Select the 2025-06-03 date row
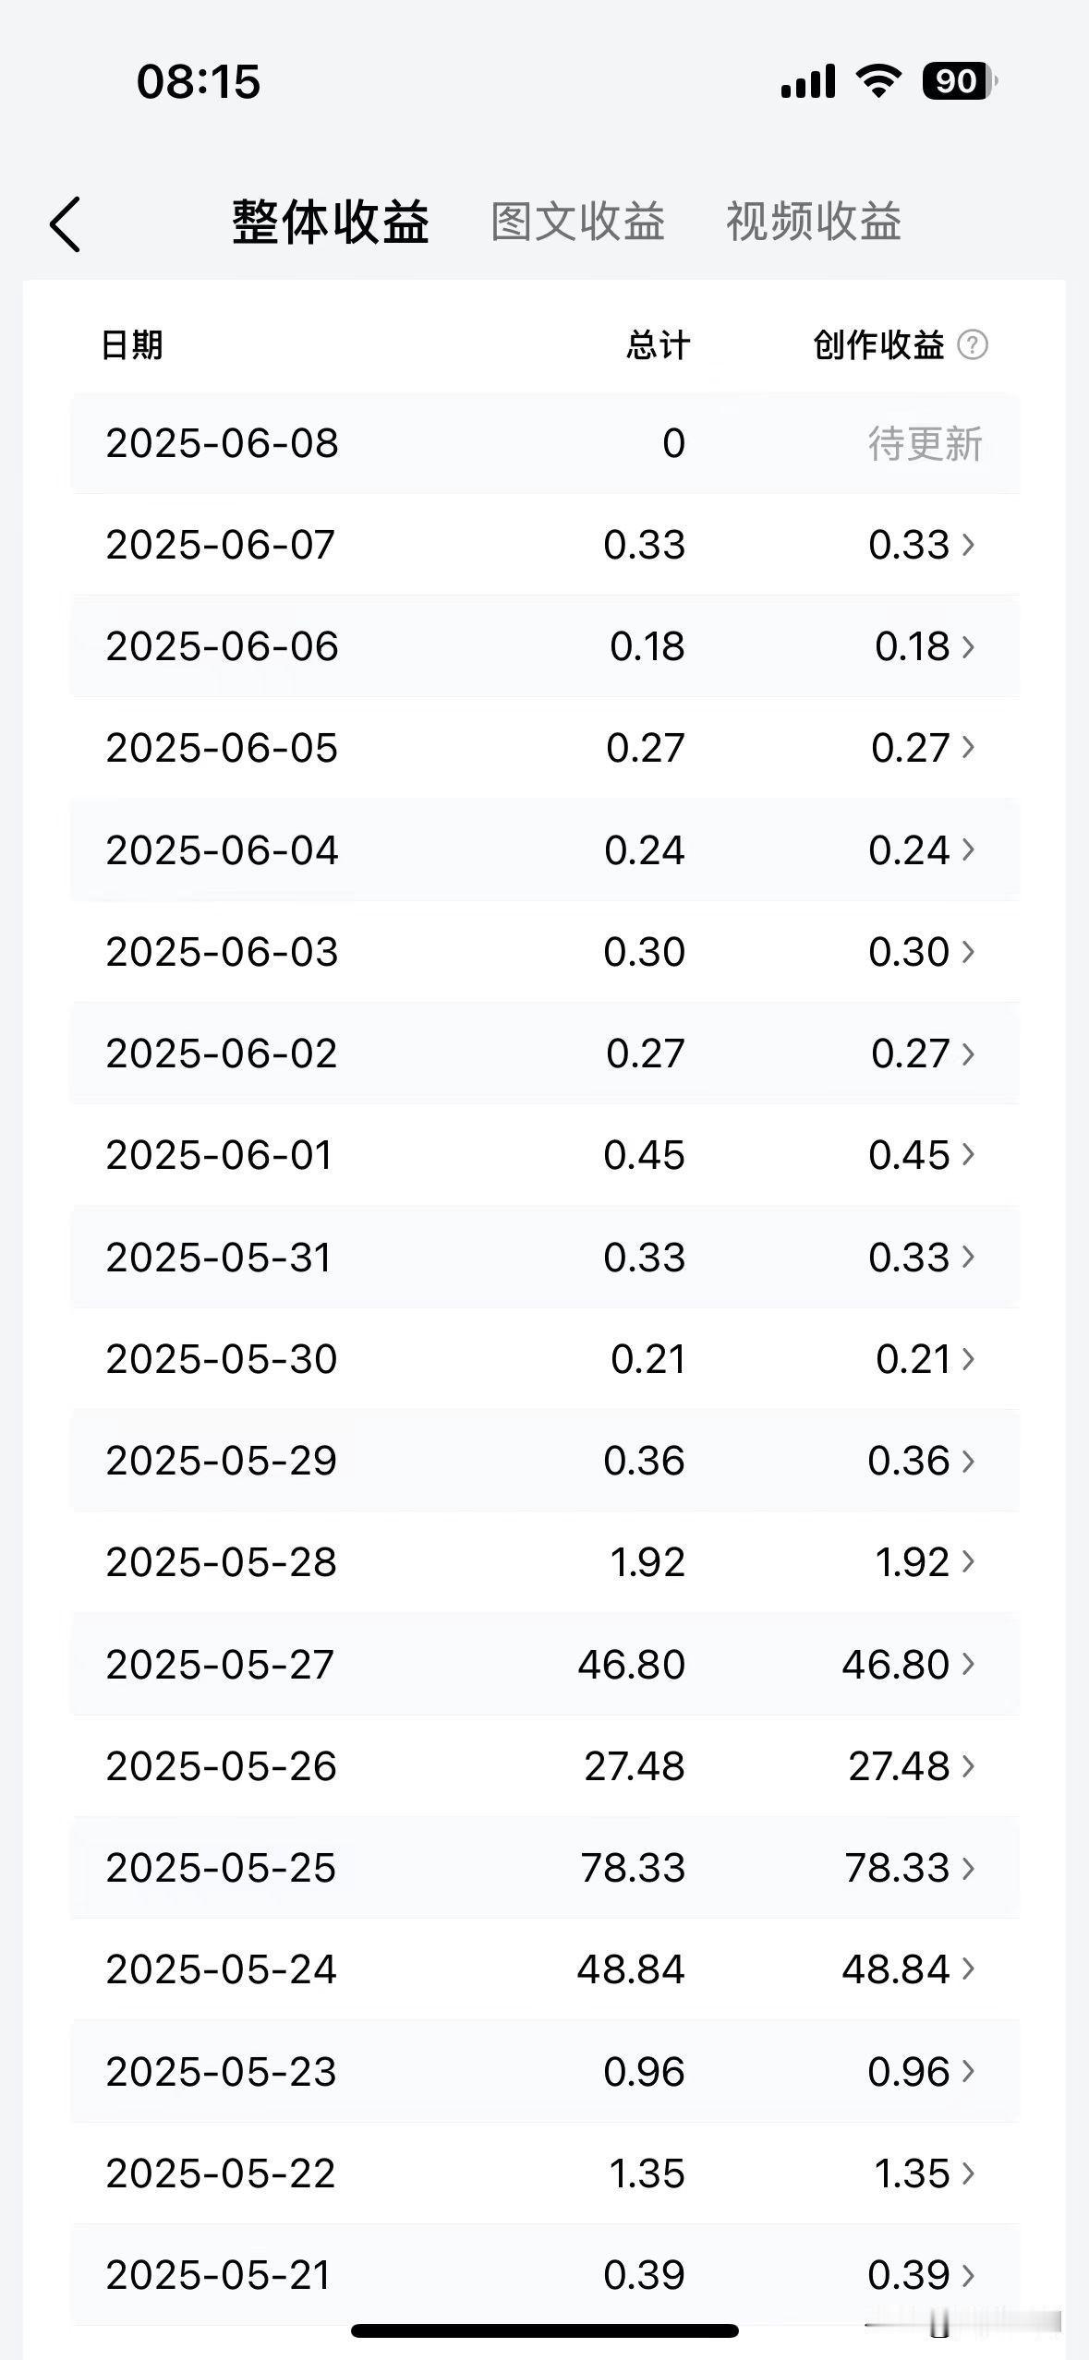 [545, 952]
